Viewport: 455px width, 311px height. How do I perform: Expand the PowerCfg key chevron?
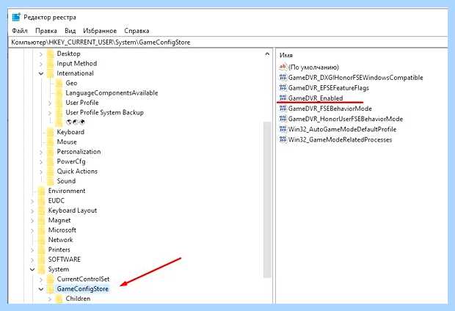click(41, 161)
